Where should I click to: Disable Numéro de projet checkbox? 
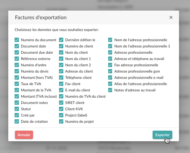coord(61,122)
